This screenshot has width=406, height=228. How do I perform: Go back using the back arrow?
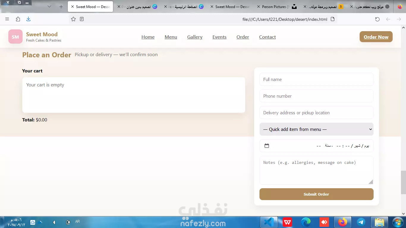(388, 19)
